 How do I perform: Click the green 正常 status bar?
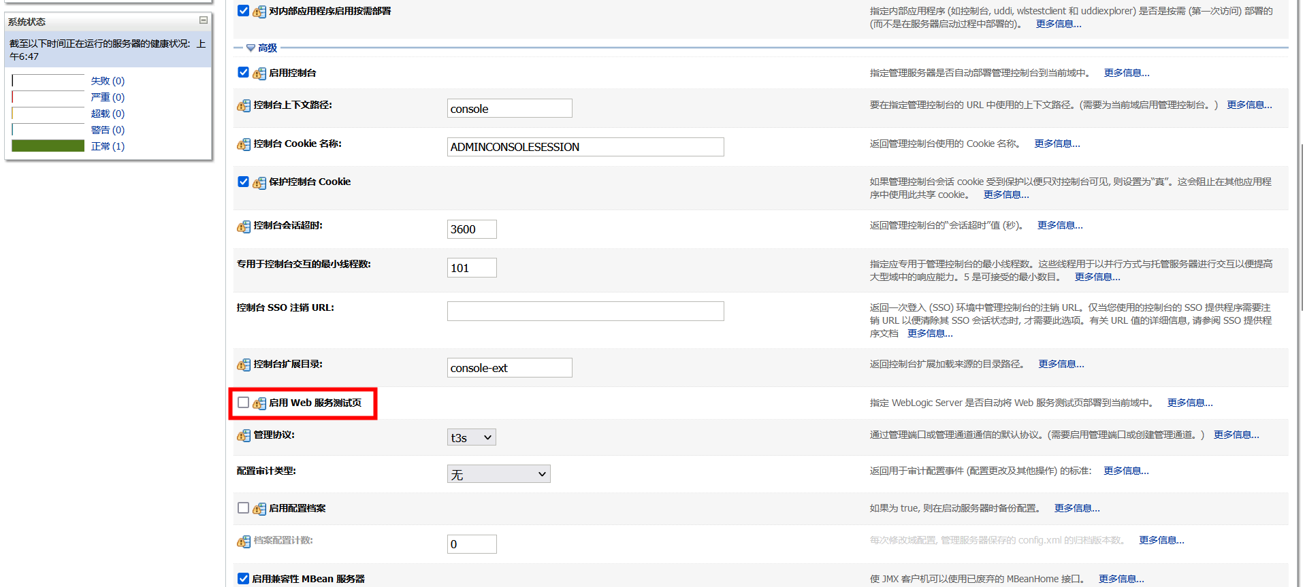[48, 146]
